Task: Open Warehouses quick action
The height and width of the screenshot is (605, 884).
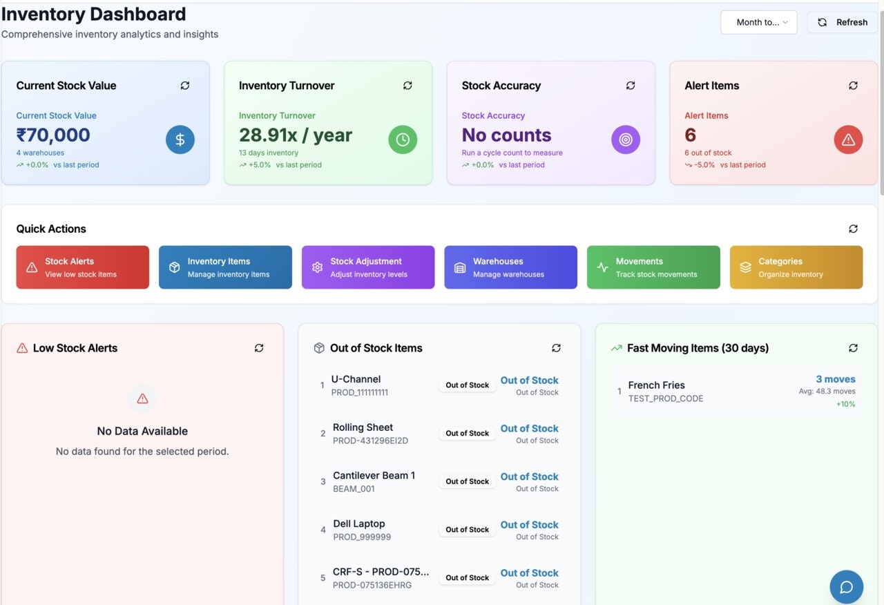Action: [510, 267]
